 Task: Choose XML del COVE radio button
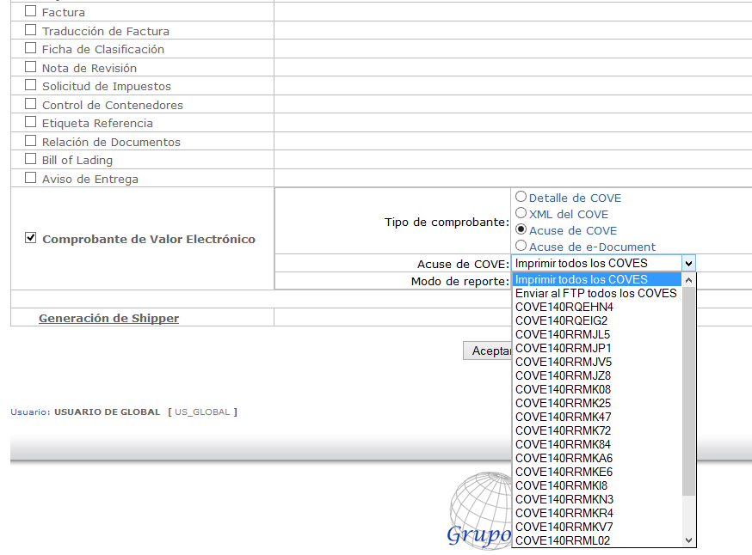(521, 212)
